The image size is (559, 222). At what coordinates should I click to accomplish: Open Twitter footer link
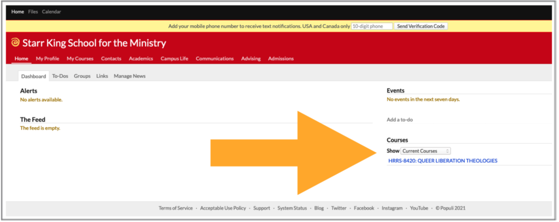pyautogui.click(x=338, y=208)
